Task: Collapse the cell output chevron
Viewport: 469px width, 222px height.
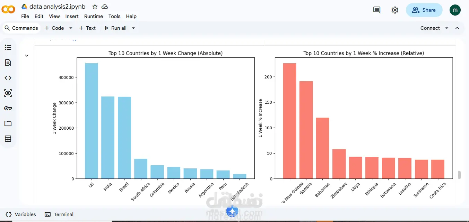Action: 27,55
